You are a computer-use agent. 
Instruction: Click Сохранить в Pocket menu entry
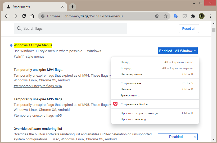pyautogui.click(x=155, y=104)
